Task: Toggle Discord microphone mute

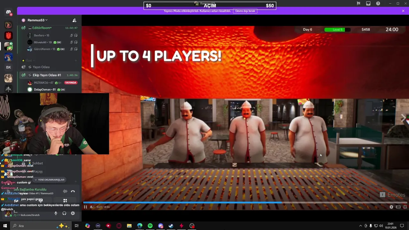Action: point(56,213)
